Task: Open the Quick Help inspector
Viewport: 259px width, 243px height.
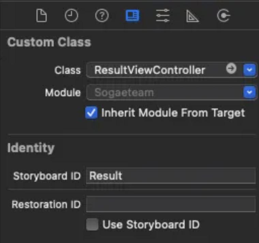Action: [102, 16]
